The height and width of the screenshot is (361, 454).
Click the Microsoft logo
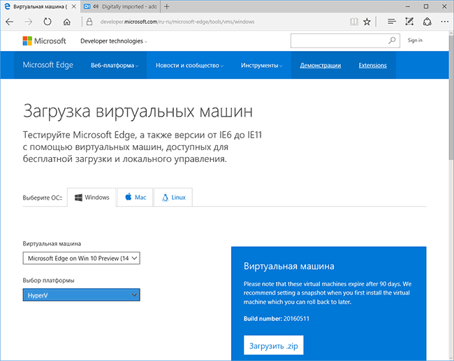pos(44,40)
